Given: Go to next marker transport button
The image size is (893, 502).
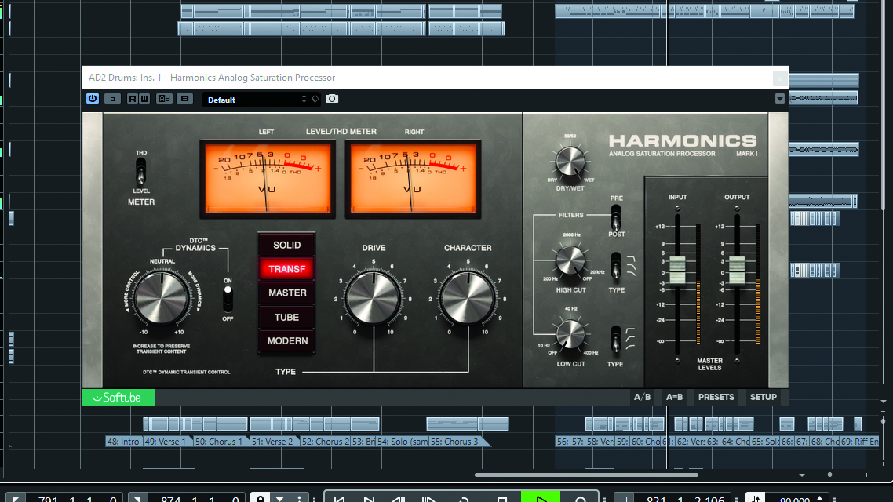Looking at the screenshot, I should [x=369, y=499].
